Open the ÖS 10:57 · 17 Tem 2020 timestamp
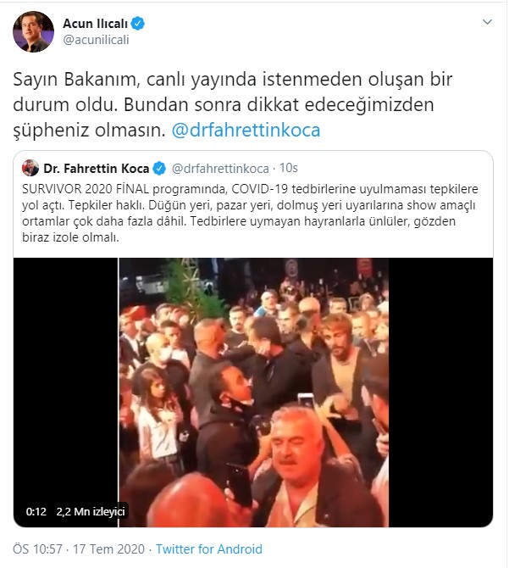509x568 pixels. tap(79, 549)
